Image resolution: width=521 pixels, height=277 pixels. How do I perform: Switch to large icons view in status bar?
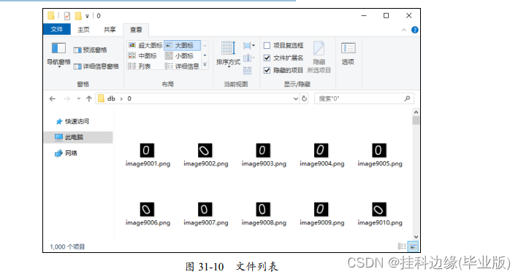413,246
